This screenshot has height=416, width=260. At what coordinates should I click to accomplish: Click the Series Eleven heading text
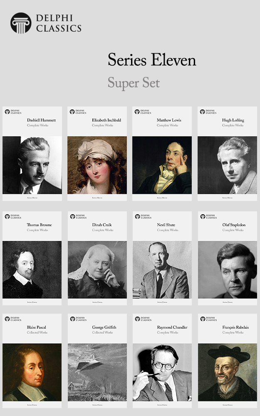(x=152, y=59)
